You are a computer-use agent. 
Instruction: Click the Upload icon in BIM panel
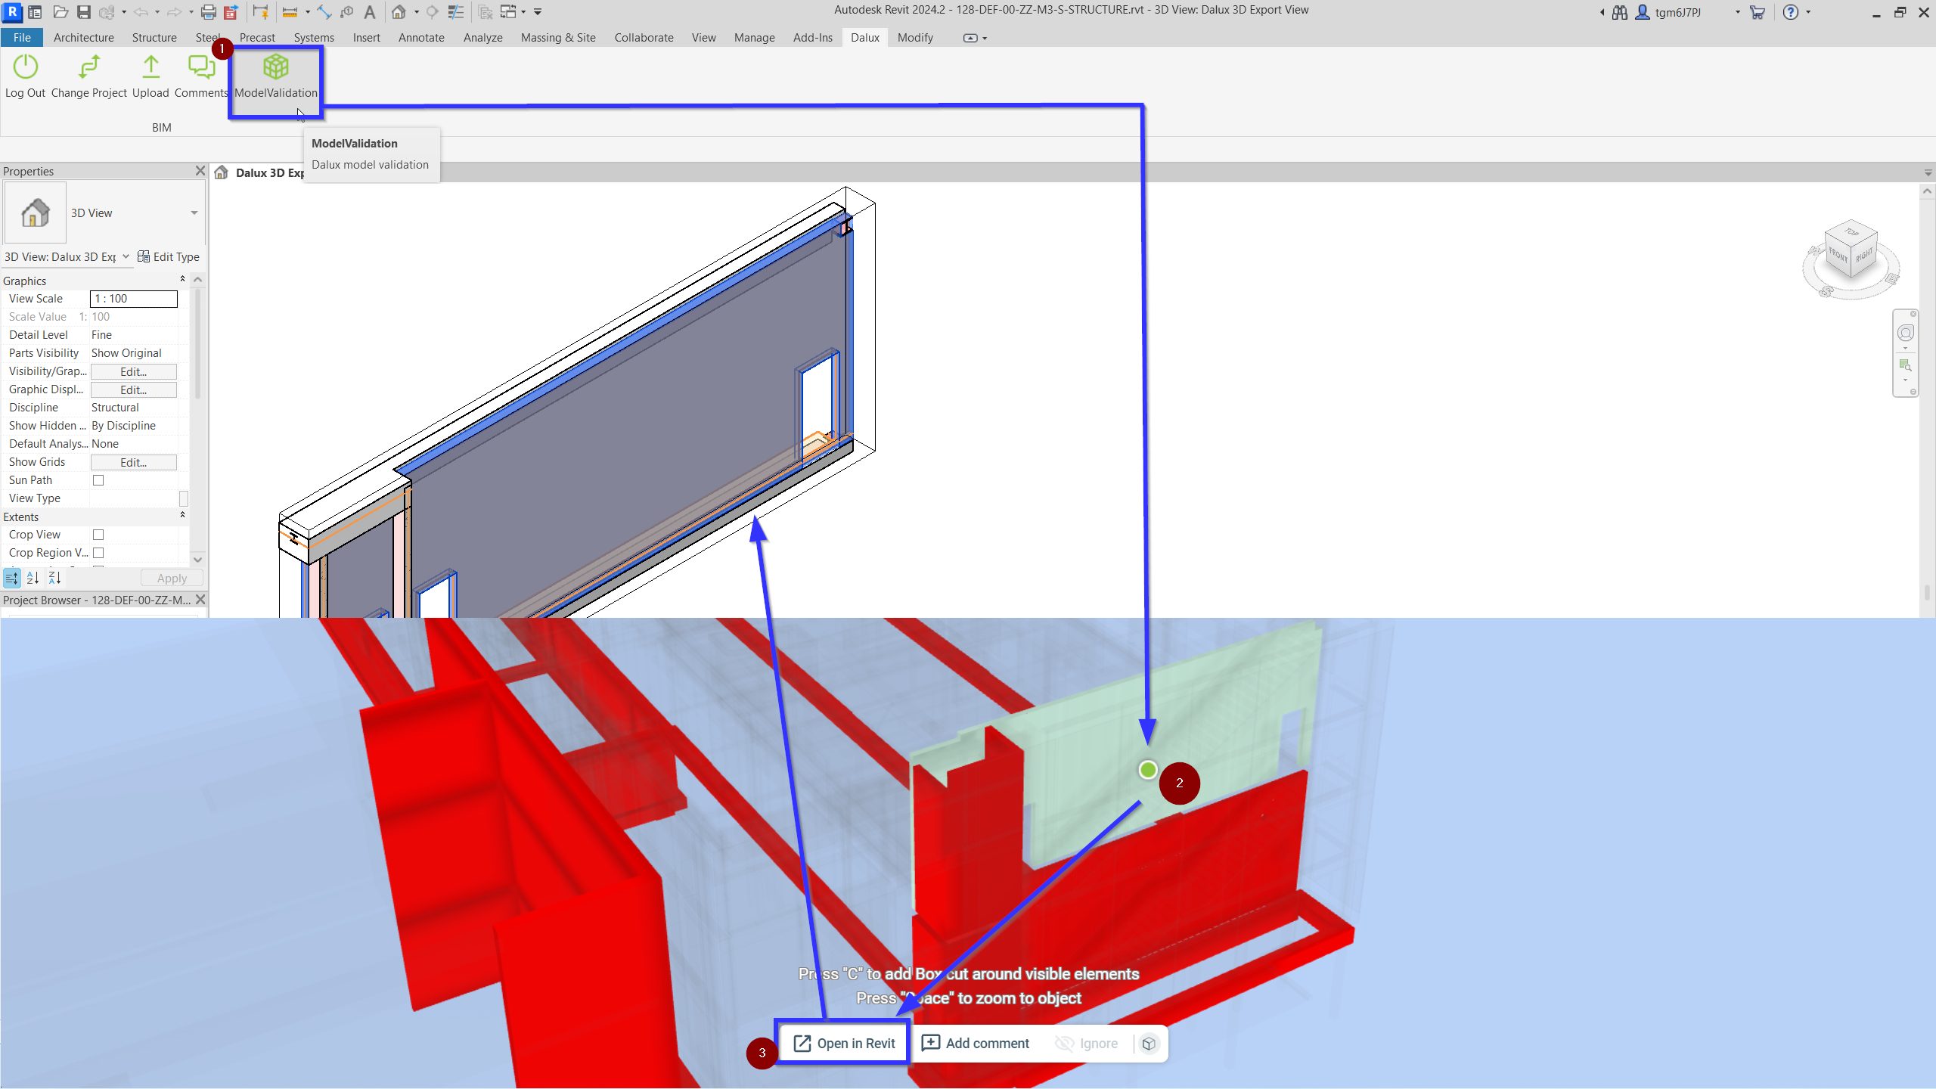click(150, 68)
